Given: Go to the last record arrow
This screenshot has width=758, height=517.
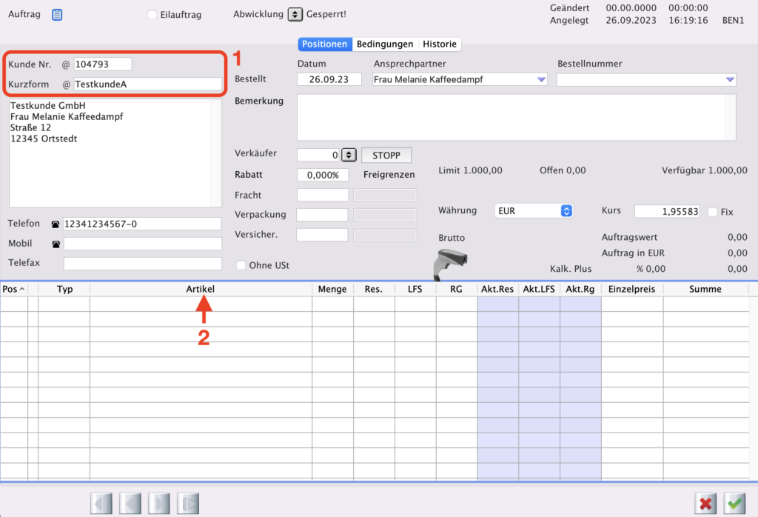Looking at the screenshot, I should (189, 503).
